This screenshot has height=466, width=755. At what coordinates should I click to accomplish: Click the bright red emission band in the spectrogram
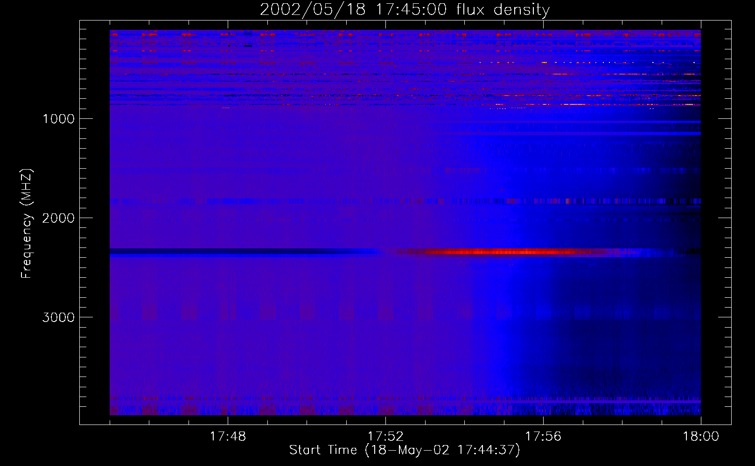click(504, 252)
